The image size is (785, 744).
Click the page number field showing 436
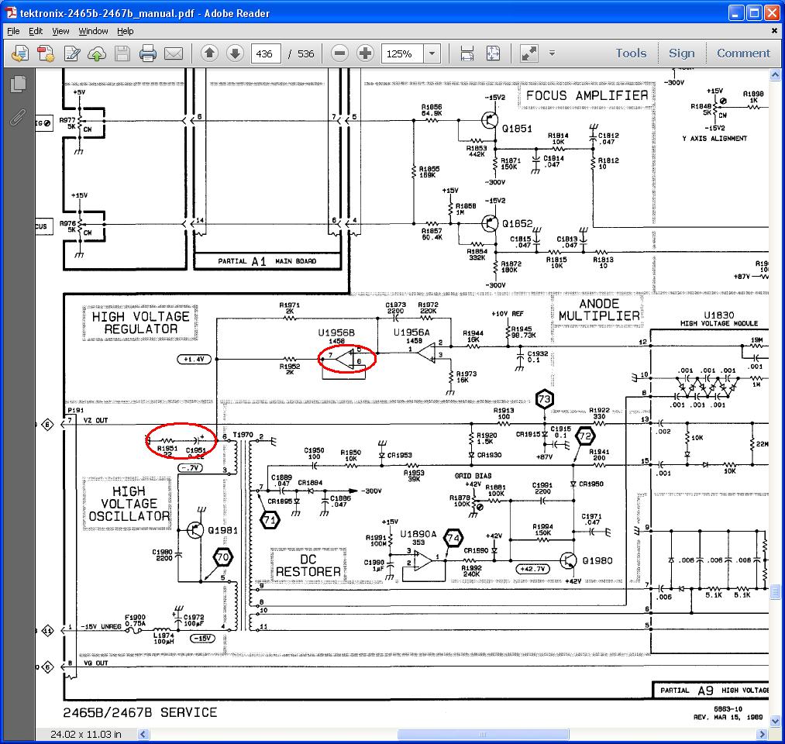(265, 53)
